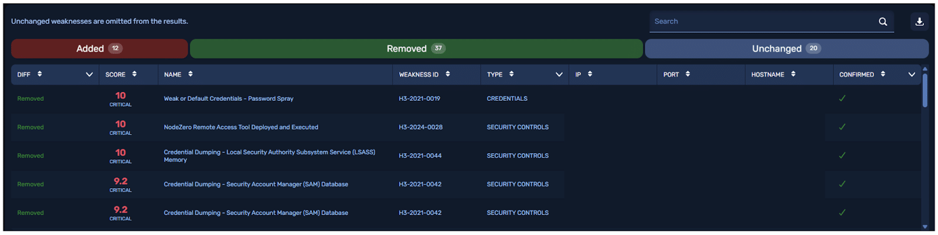Open the Confirmed column filter dropdown
This screenshot has width=938, height=235.
click(x=912, y=74)
